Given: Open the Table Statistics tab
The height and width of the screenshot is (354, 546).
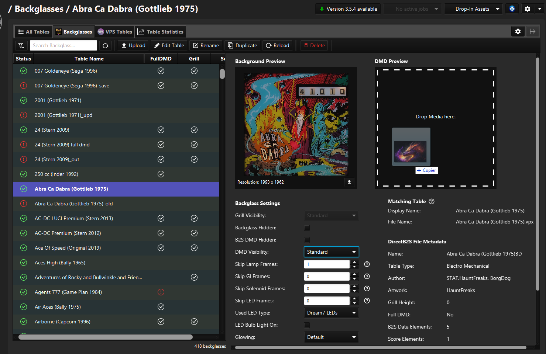Looking at the screenshot, I should point(160,32).
